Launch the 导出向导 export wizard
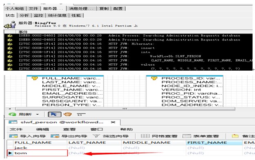Viewport: 255px width, 160px height. 69,136
